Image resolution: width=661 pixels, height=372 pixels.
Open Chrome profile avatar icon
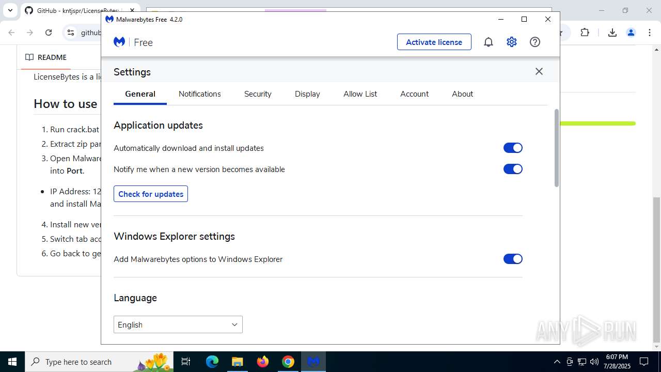click(x=631, y=33)
